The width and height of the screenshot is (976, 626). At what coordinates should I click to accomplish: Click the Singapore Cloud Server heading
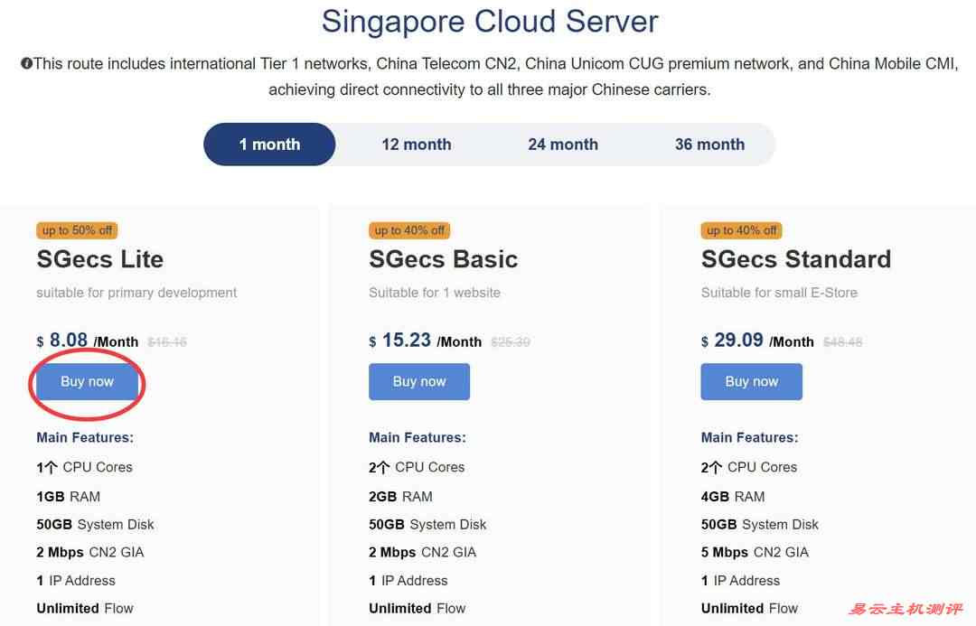click(490, 21)
